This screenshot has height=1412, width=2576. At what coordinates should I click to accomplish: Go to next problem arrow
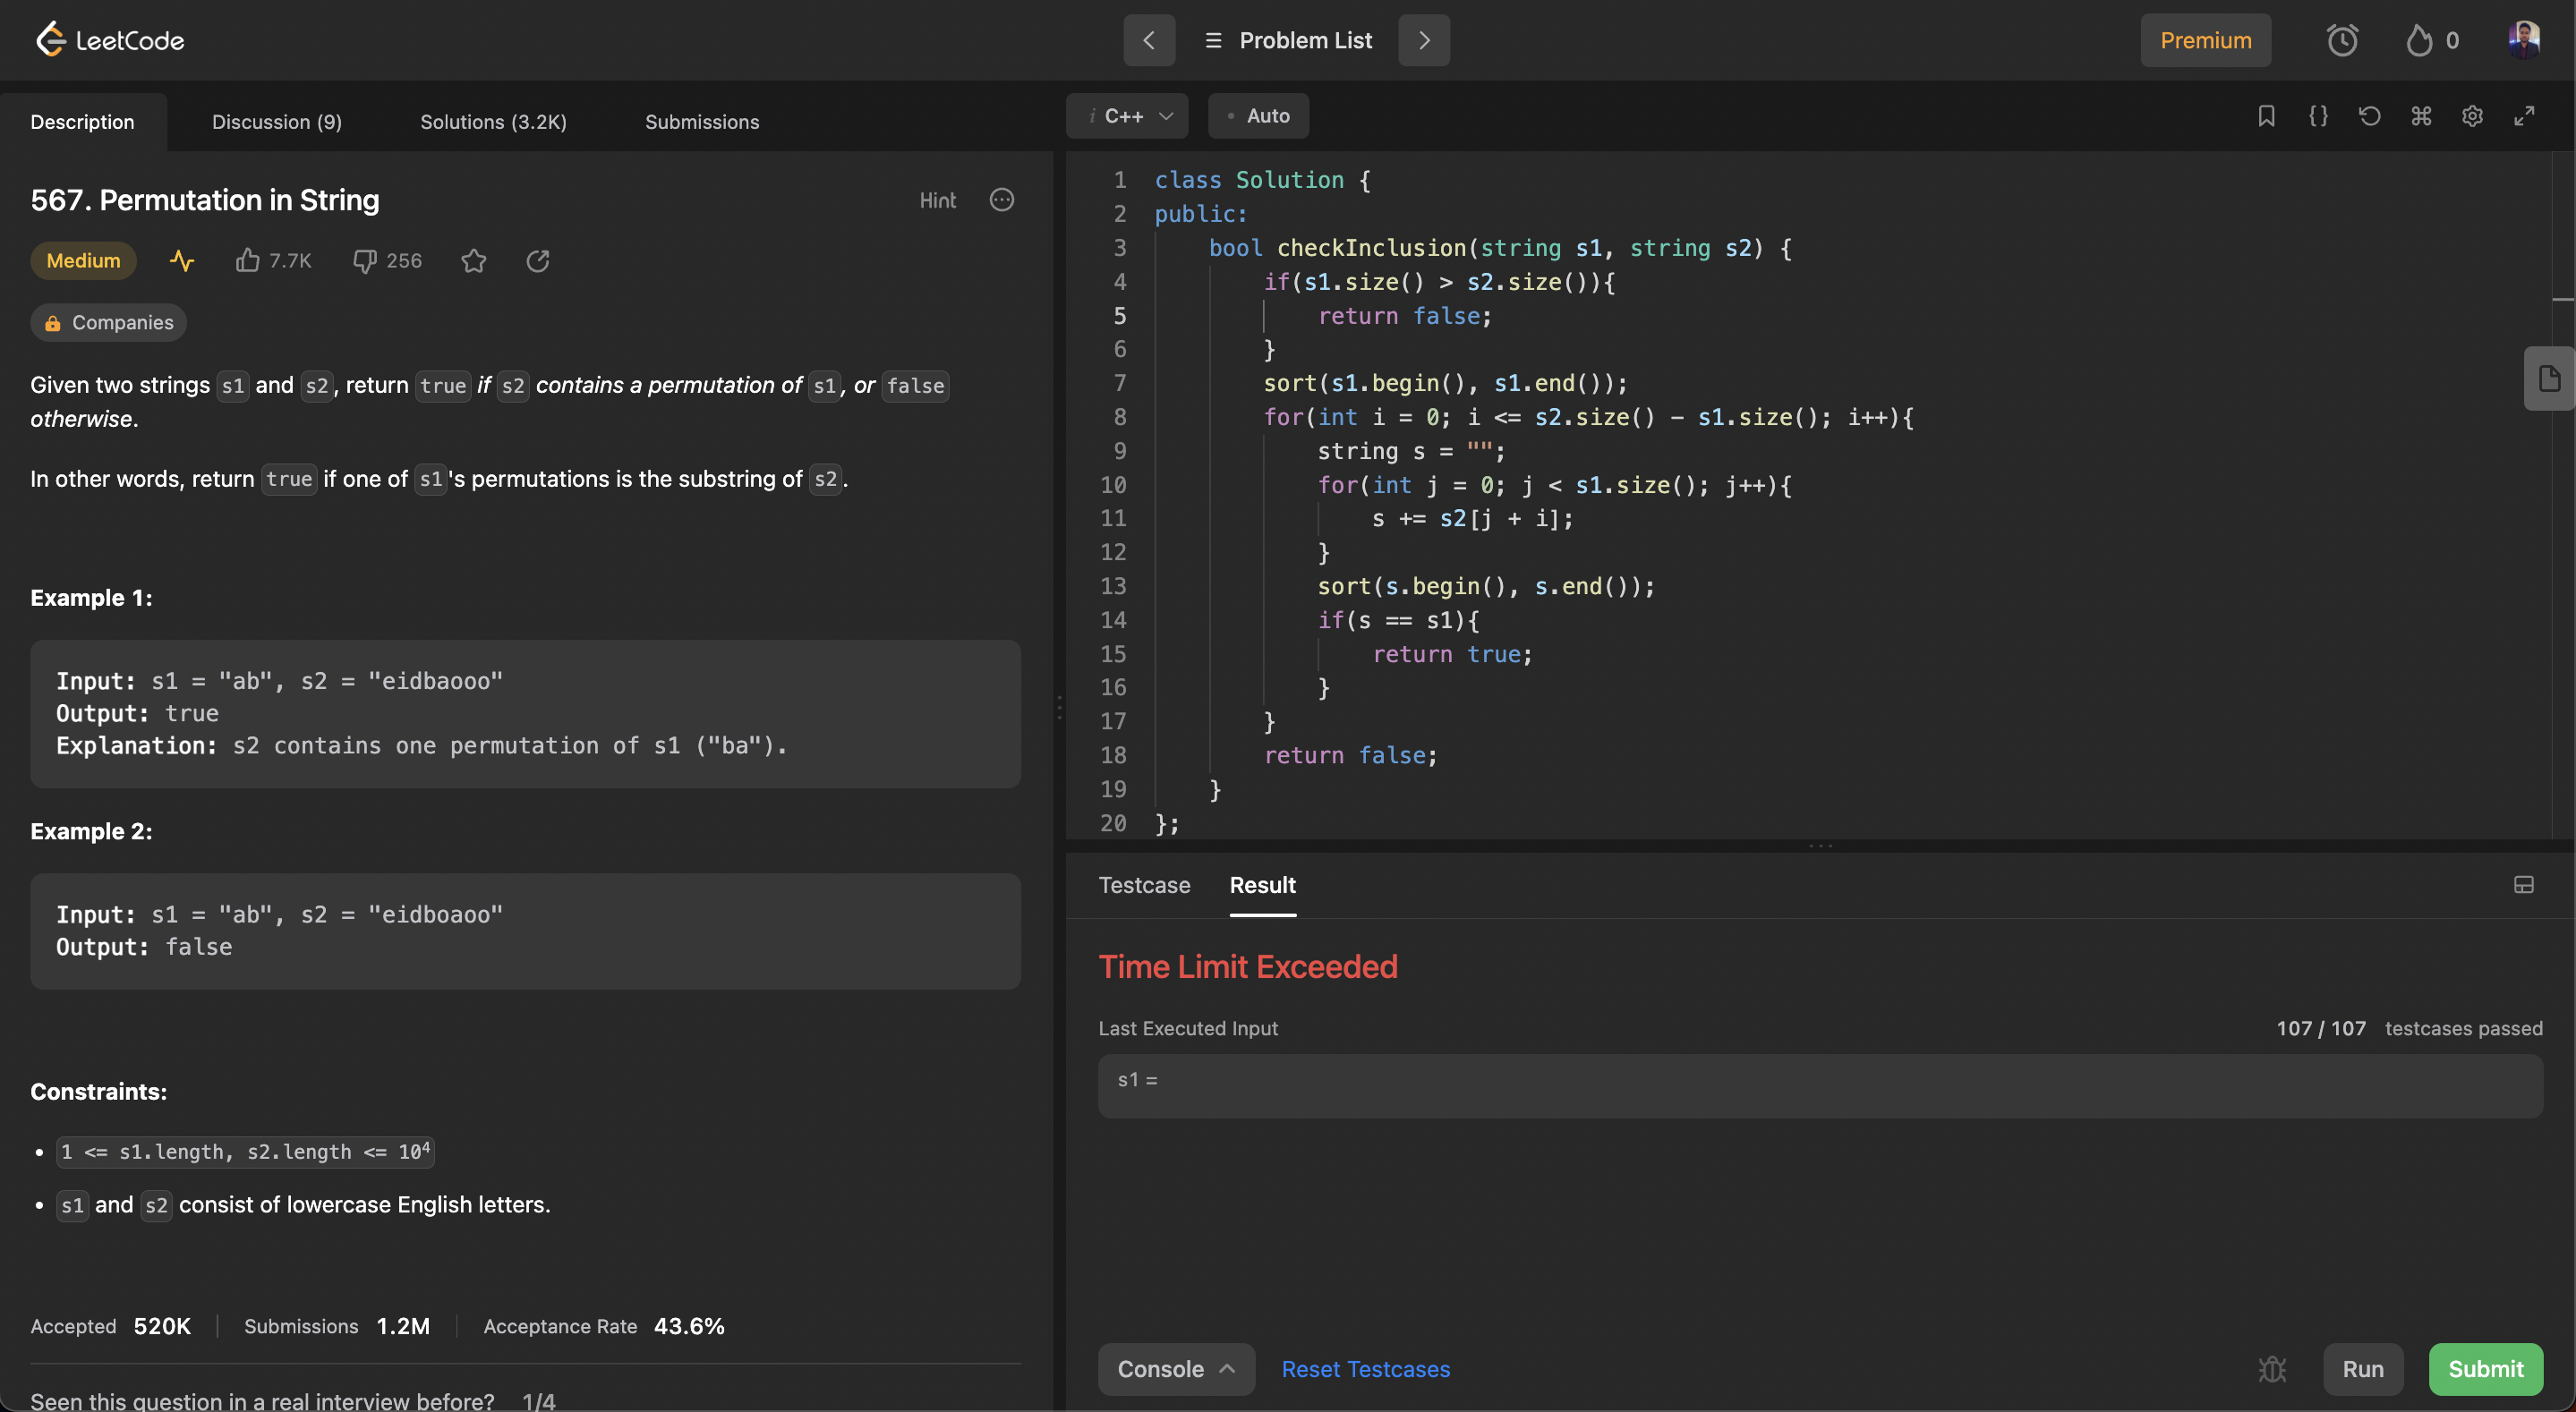[1424, 40]
